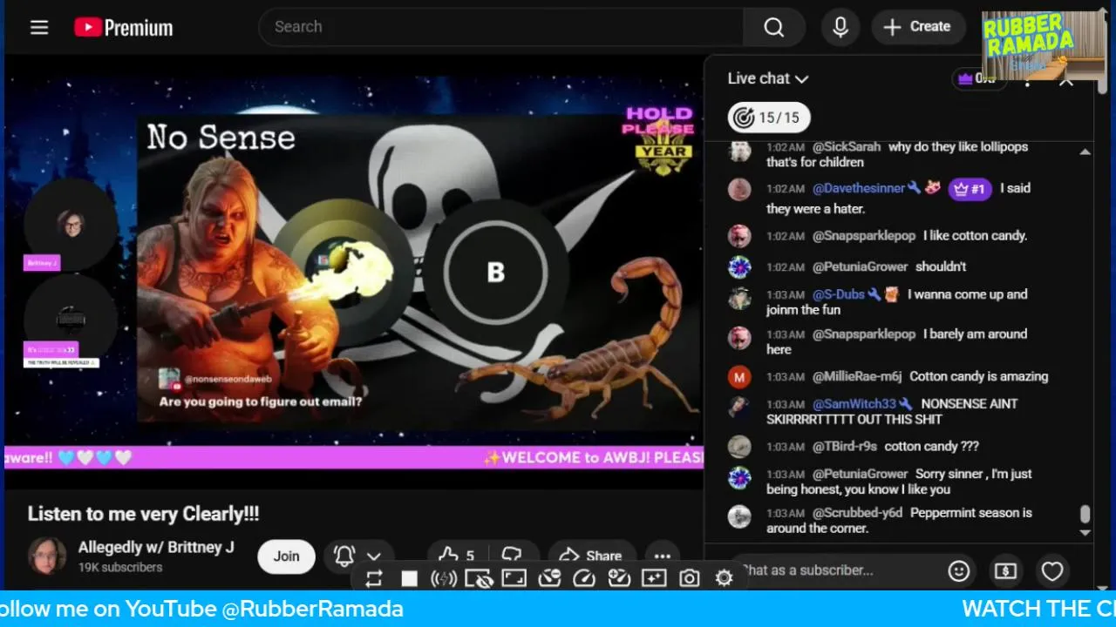The image size is (1116, 627).
Task: Focus the YouTube search box
Action: point(501,27)
